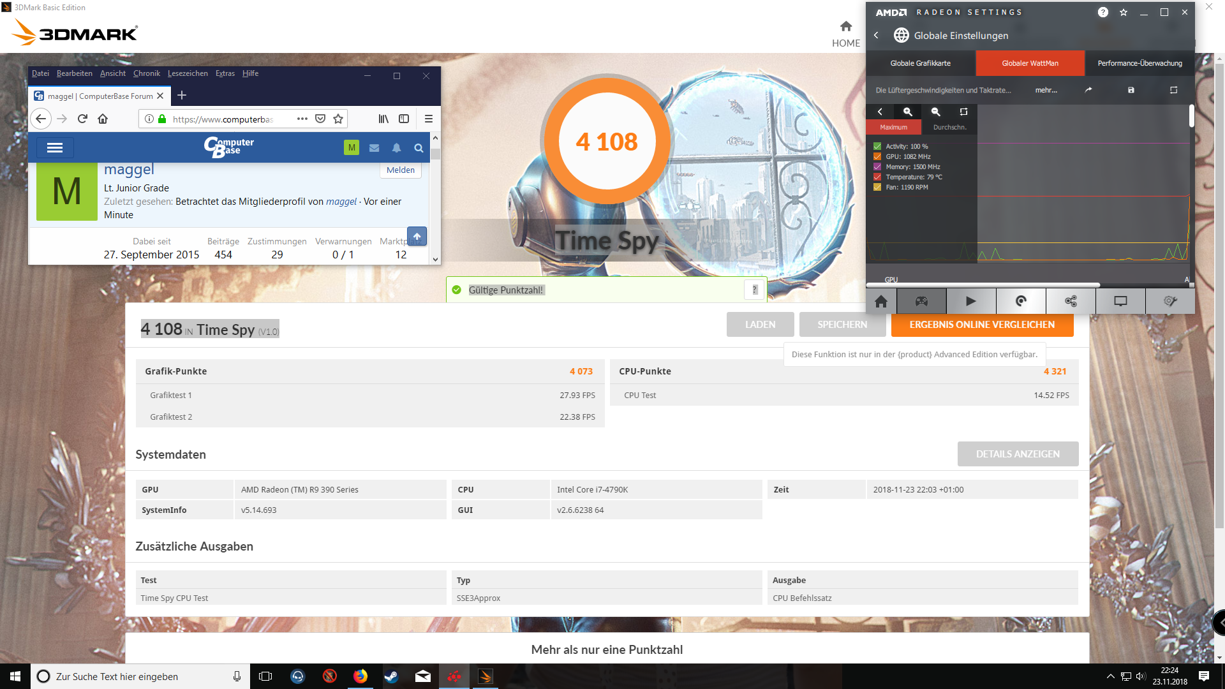Click the save profile icon in WattMan
This screenshot has height=689, width=1225.
(1131, 90)
